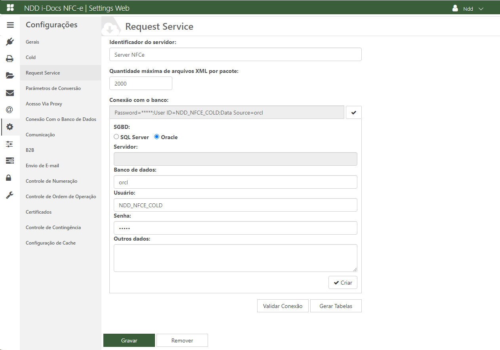Screen dimensions: 500x350
Task: Click the Validar Conexão button
Action: point(282,306)
